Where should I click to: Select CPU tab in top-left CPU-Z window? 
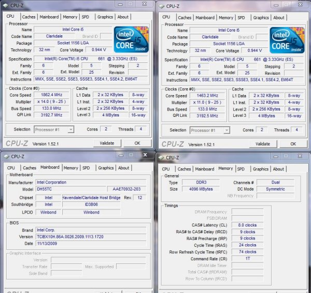[x=10, y=16]
